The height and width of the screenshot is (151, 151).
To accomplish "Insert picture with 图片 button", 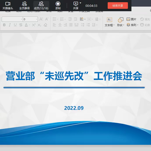I will point(131,19).
